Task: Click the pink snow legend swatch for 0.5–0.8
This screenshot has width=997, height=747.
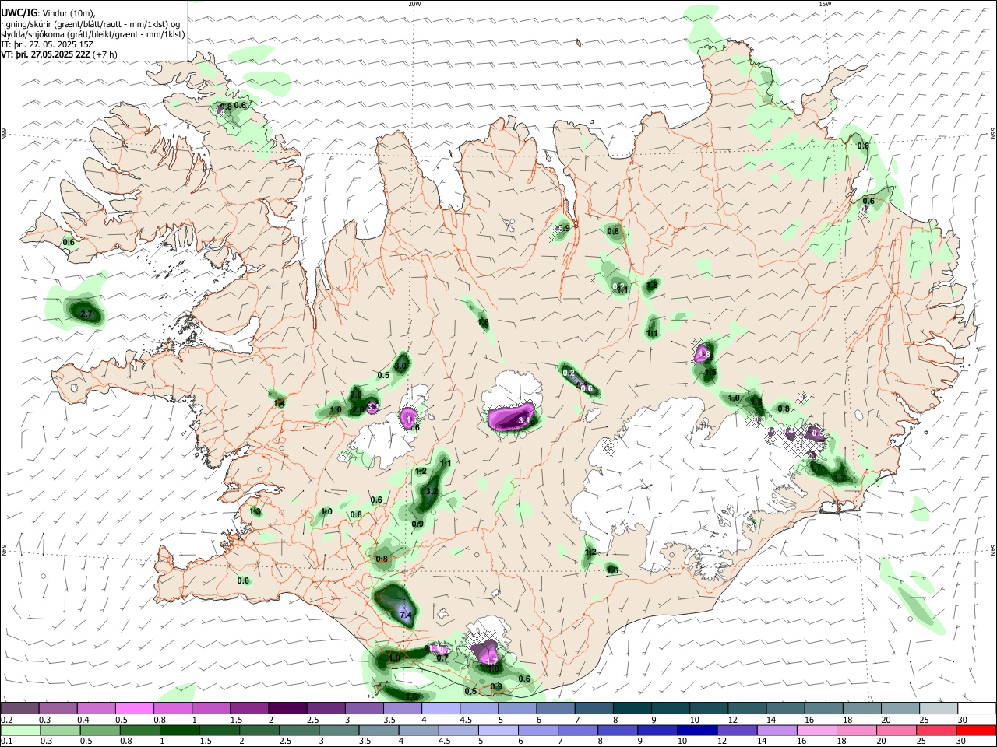Action: coord(135,708)
